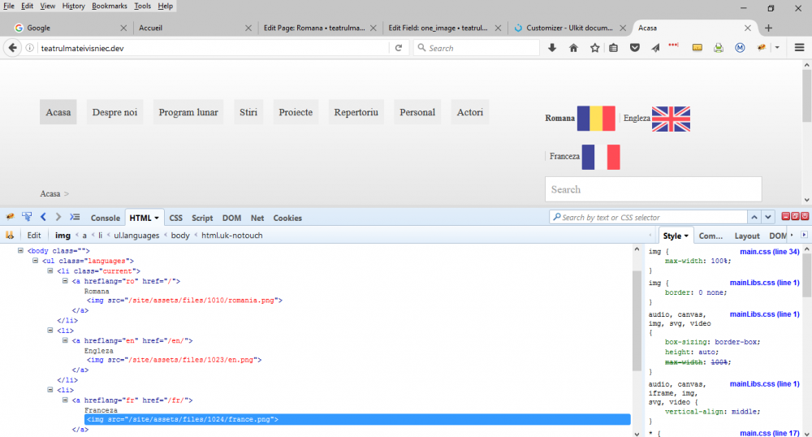Click the Engleza UK flag image
The width and height of the screenshot is (812, 437).
pos(671,119)
